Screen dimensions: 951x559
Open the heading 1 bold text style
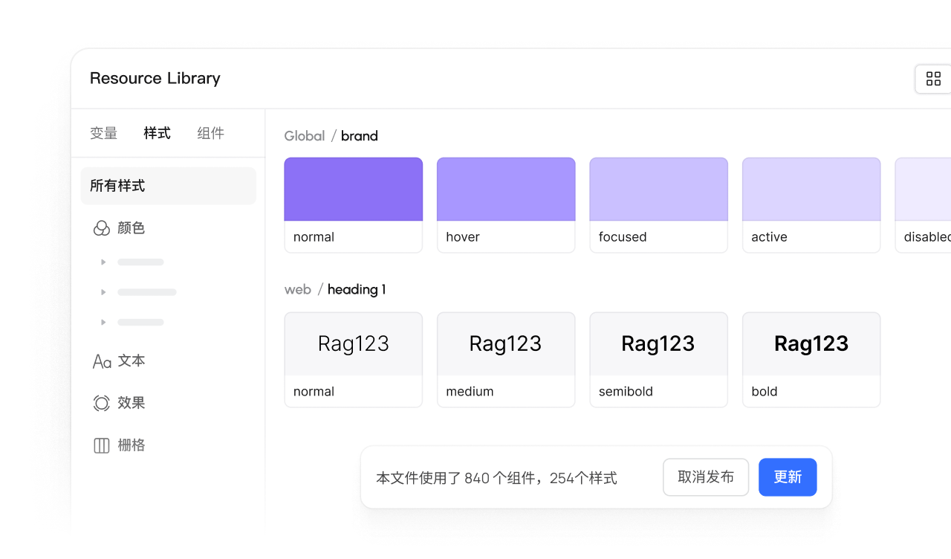811,345
